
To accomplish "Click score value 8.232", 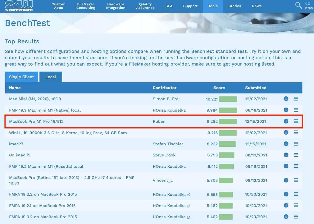I will coord(212,144).
